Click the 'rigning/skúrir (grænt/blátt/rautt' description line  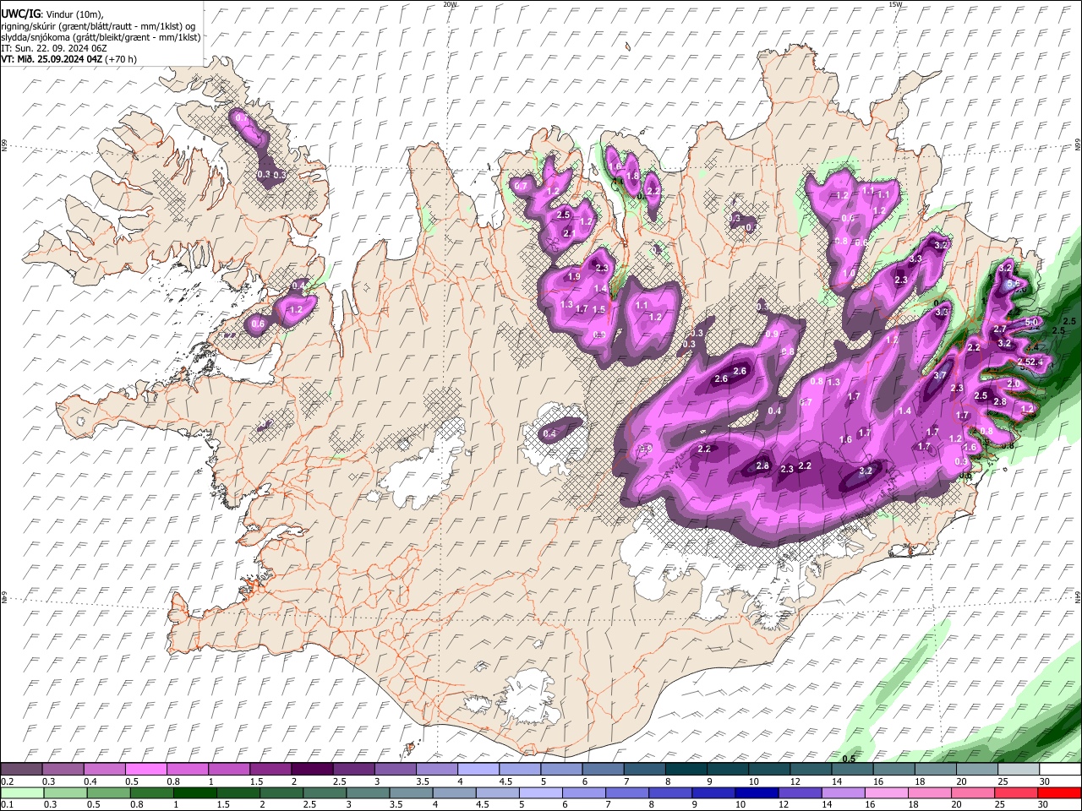[98, 26]
